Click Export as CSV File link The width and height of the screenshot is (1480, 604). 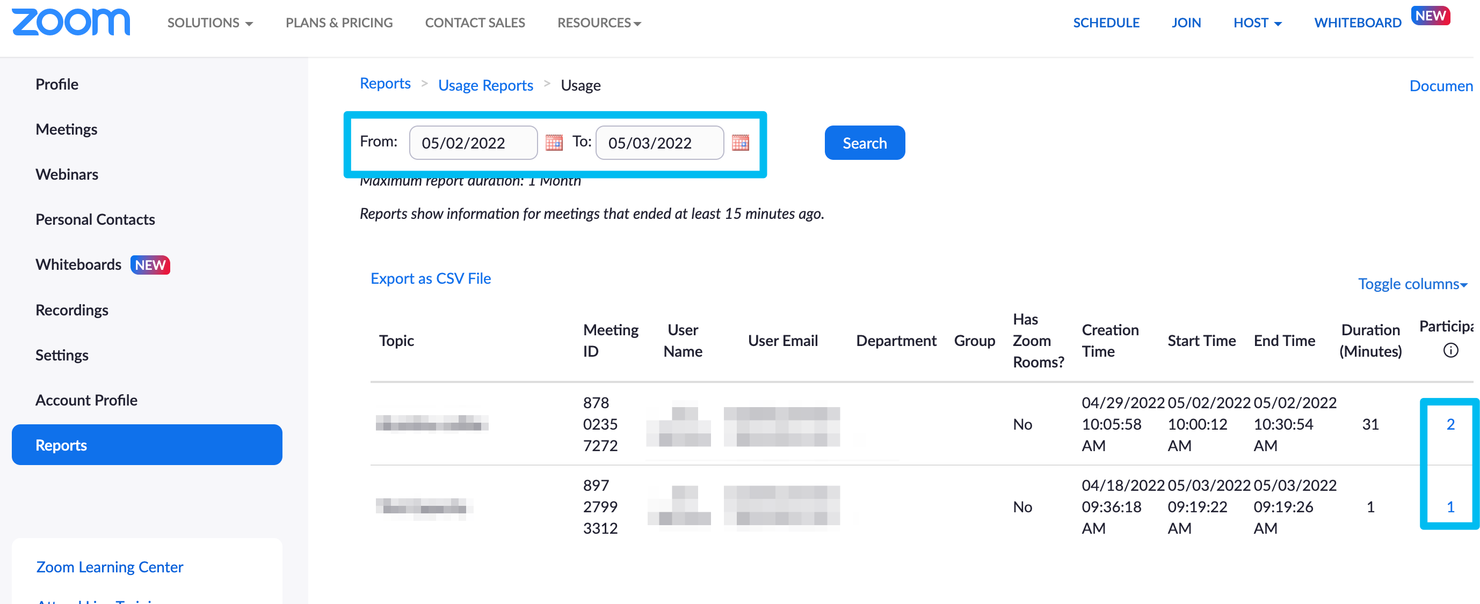click(x=430, y=278)
